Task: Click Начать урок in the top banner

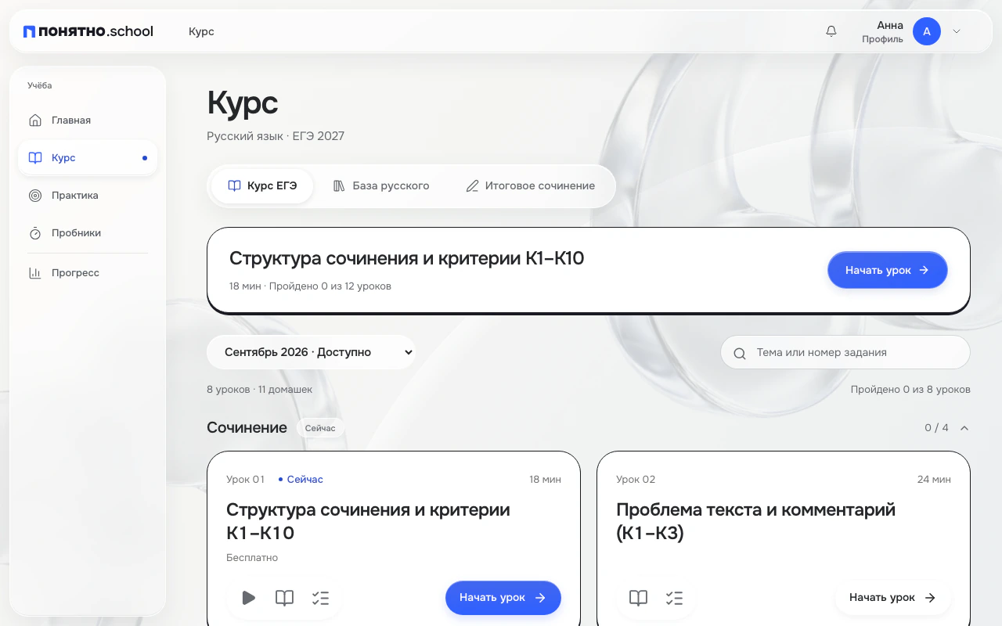Action: coord(888,270)
